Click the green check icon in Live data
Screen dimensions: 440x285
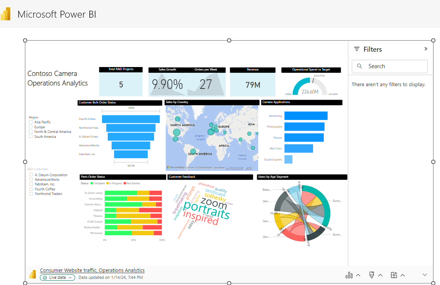[45, 277]
